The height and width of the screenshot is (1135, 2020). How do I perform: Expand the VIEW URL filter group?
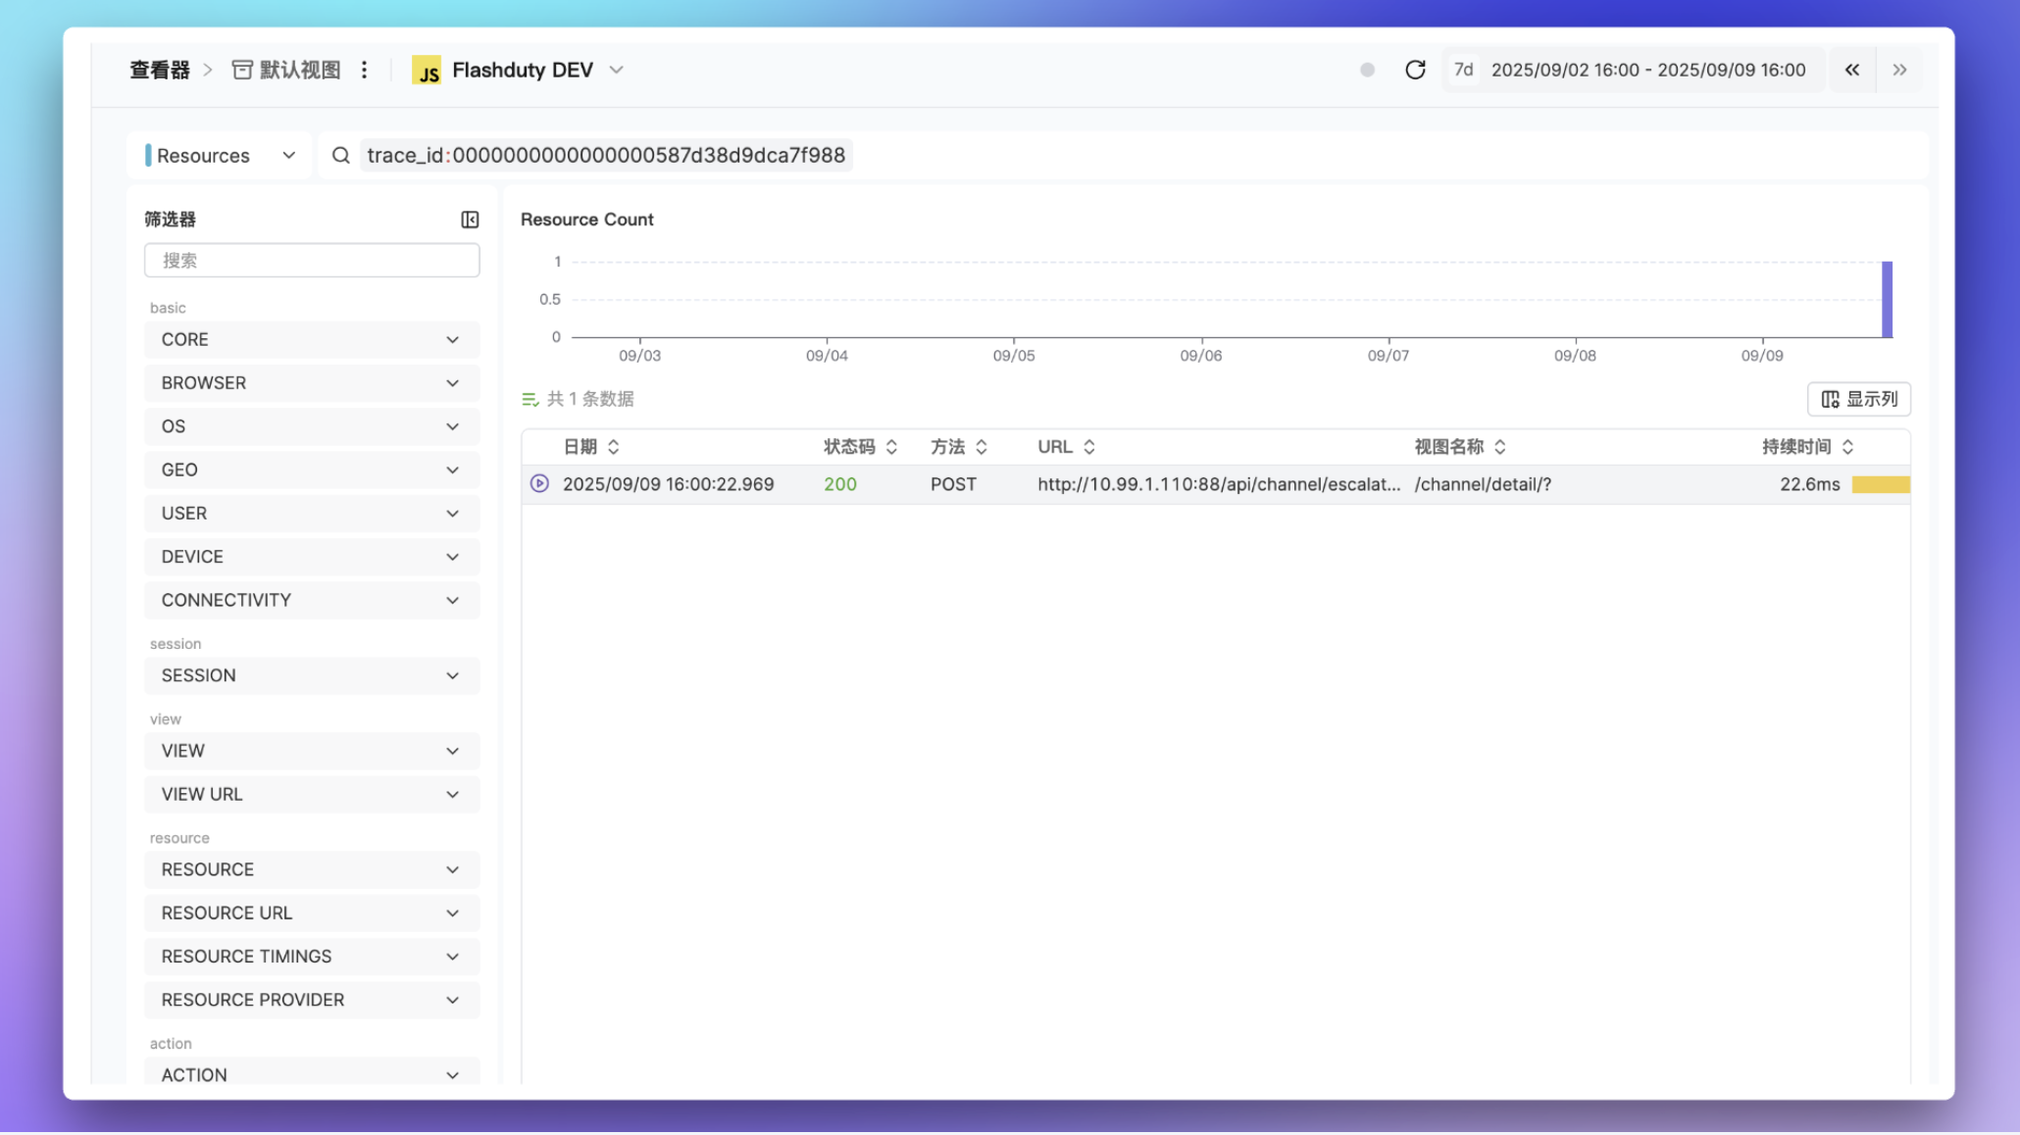tap(312, 794)
